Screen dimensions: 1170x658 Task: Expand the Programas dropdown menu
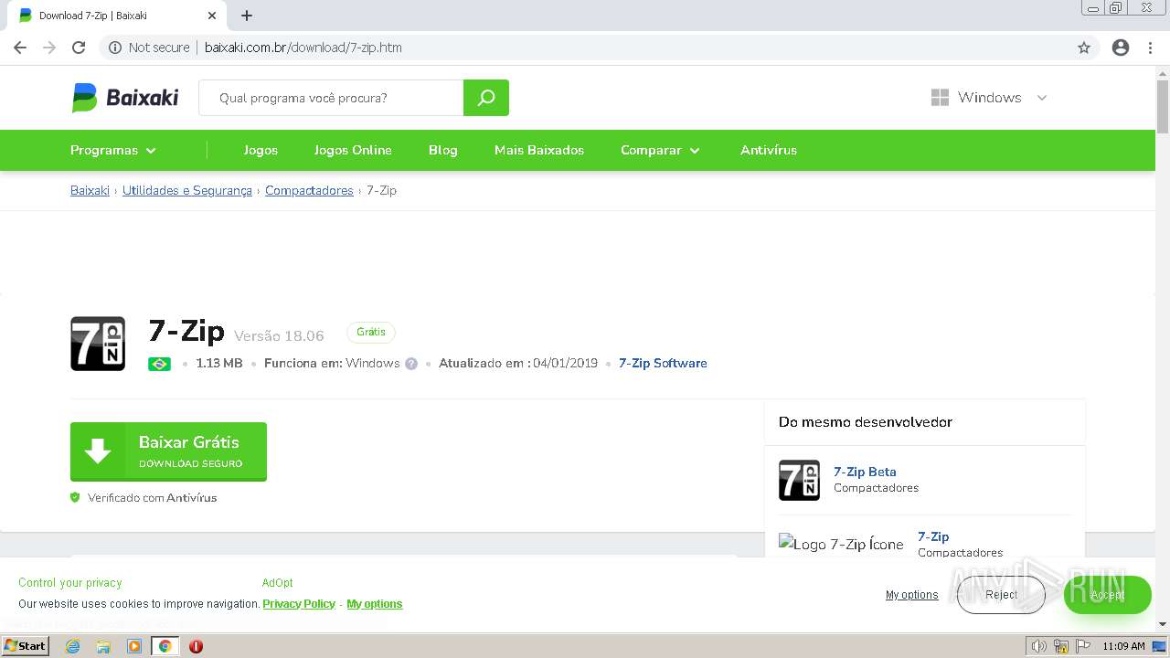[x=113, y=150]
